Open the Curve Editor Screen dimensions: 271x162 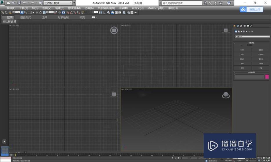coord(116,12)
